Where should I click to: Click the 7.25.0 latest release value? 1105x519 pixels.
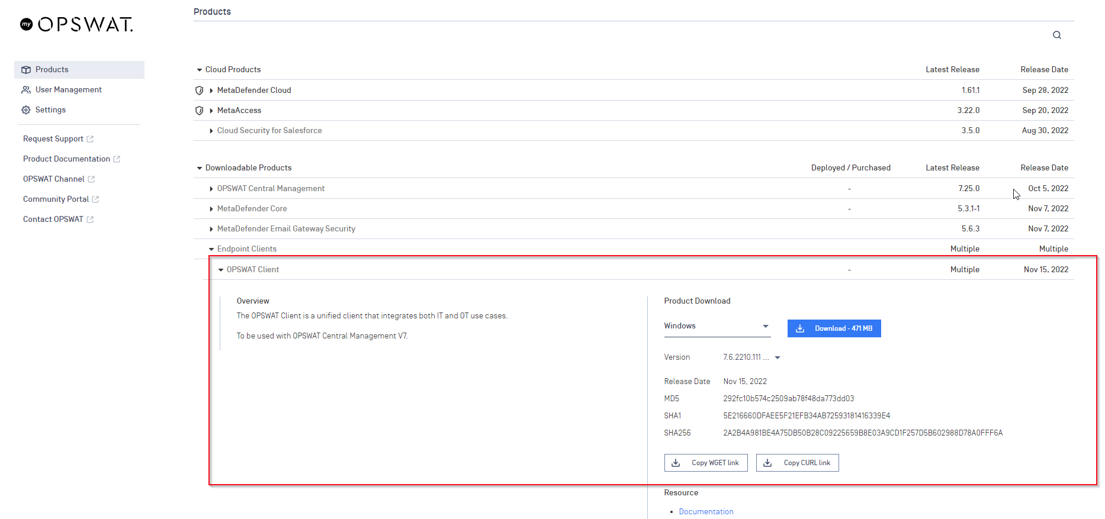[x=969, y=189]
